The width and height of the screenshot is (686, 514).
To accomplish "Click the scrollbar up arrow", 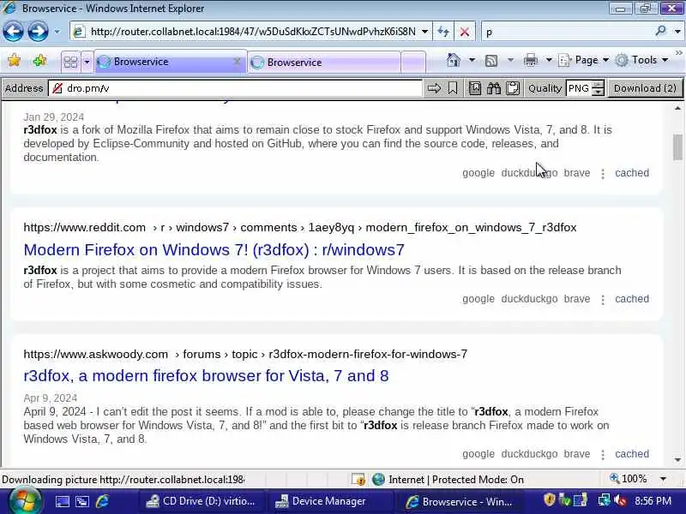I will [677, 108].
